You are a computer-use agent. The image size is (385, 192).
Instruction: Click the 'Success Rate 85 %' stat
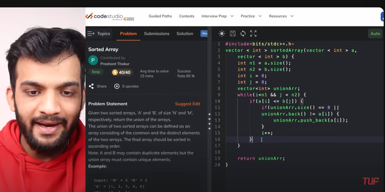(x=186, y=74)
